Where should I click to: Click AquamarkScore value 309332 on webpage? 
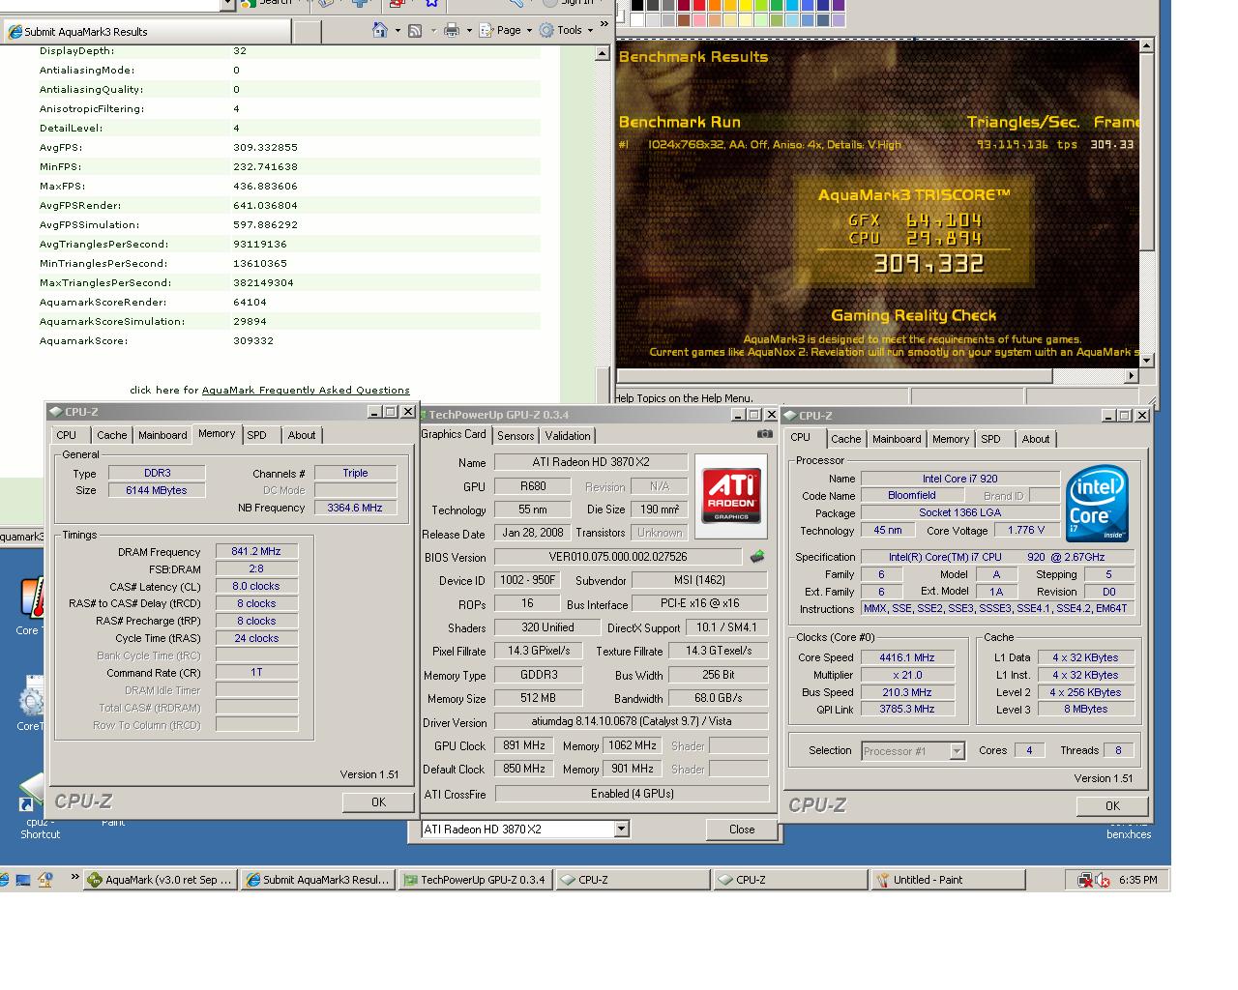pyautogui.click(x=253, y=341)
